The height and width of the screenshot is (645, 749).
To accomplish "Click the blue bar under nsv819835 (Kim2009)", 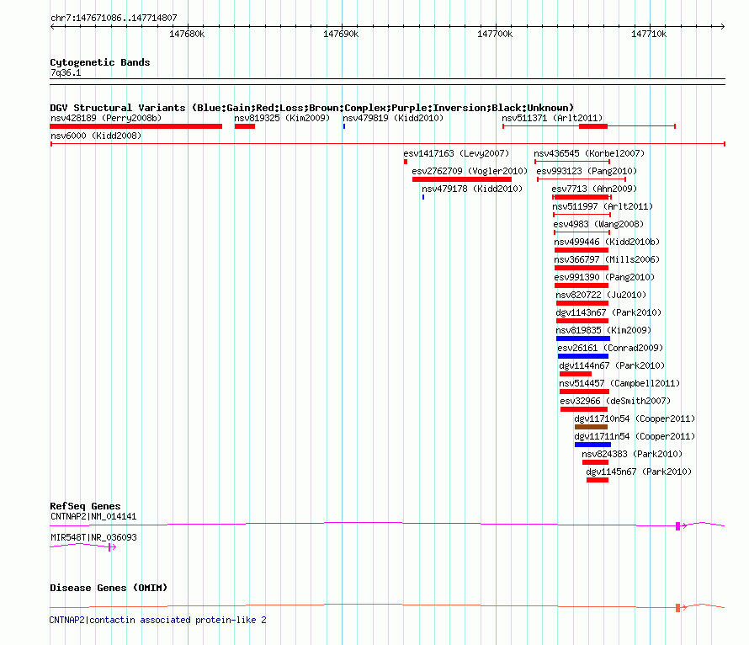I will (x=582, y=338).
